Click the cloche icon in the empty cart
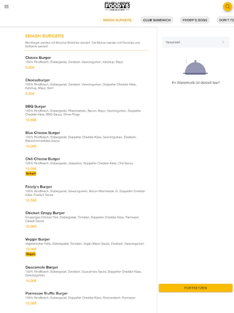234x313 pixels. 195,68
